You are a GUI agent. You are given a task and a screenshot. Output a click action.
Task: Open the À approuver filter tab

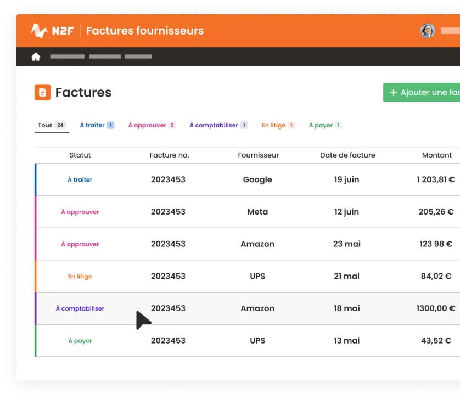(x=148, y=125)
